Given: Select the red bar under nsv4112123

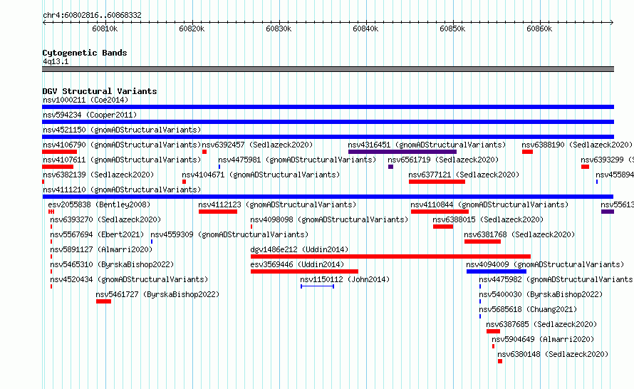Looking at the screenshot, I should click(x=218, y=212).
